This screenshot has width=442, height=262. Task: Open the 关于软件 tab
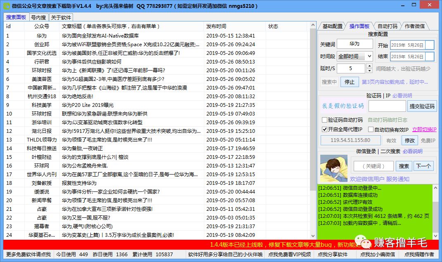pyautogui.click(x=61, y=17)
